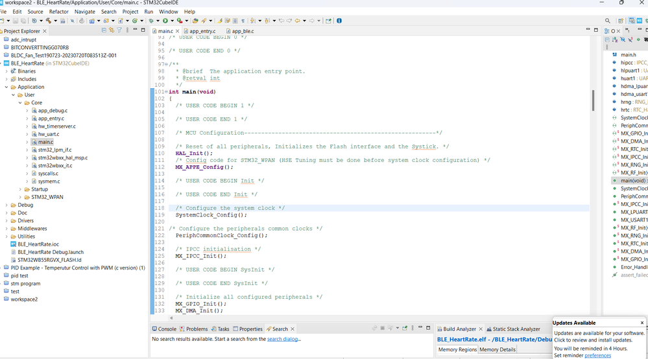This screenshot has height=359, width=648.
Task: Collapse the Application folder
Action: tap(6, 87)
